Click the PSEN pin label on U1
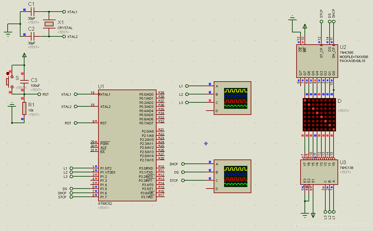Screen dimensions: 373x231 tap(105, 144)
